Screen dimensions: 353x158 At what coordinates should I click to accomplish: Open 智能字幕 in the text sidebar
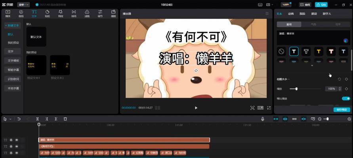click(13, 70)
